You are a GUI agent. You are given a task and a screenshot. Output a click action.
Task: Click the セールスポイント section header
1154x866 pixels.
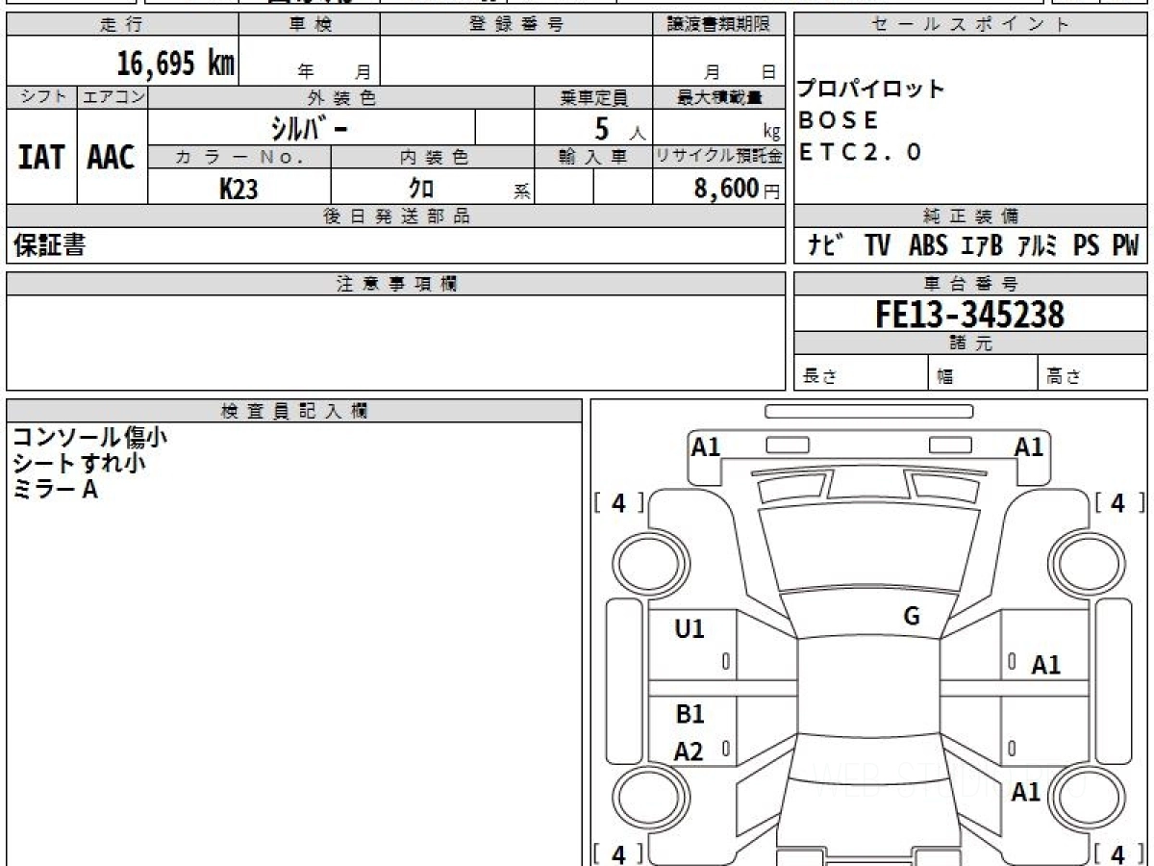[970, 25]
